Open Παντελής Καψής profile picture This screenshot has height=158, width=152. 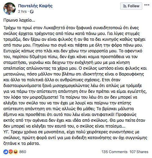9,9
